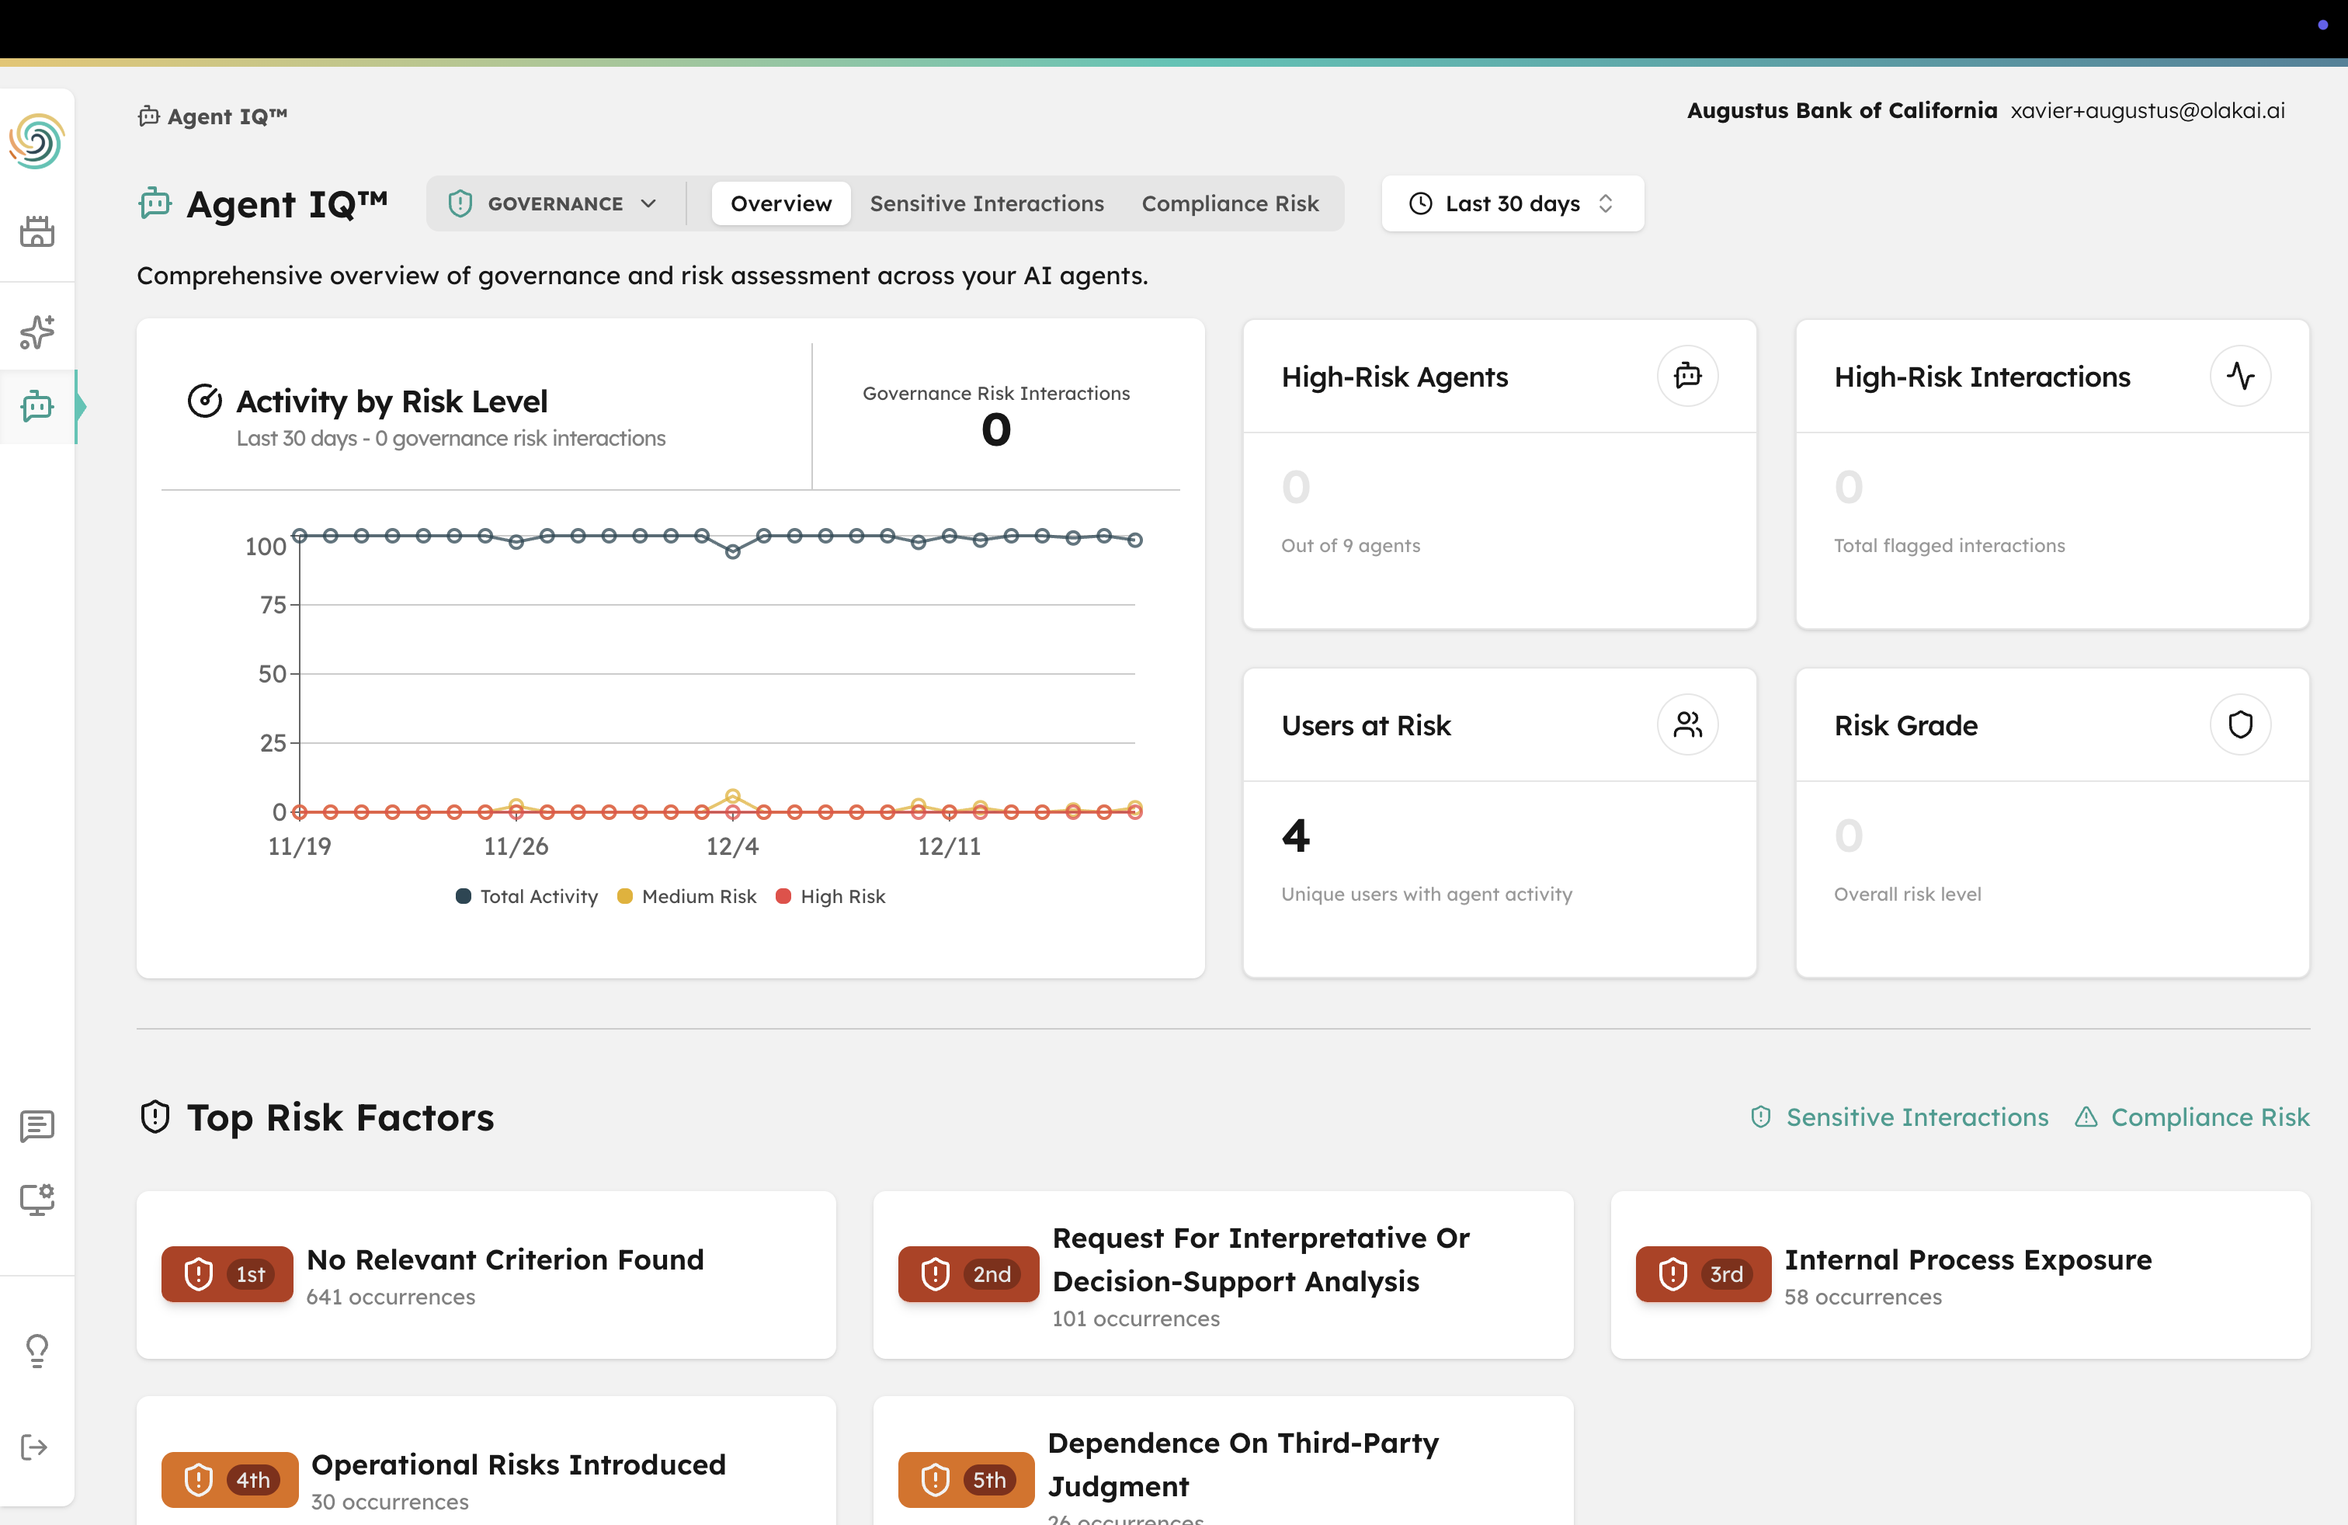This screenshot has height=1525, width=2348.
Task: Open the Last 30 days time range selector
Action: click(x=1512, y=203)
